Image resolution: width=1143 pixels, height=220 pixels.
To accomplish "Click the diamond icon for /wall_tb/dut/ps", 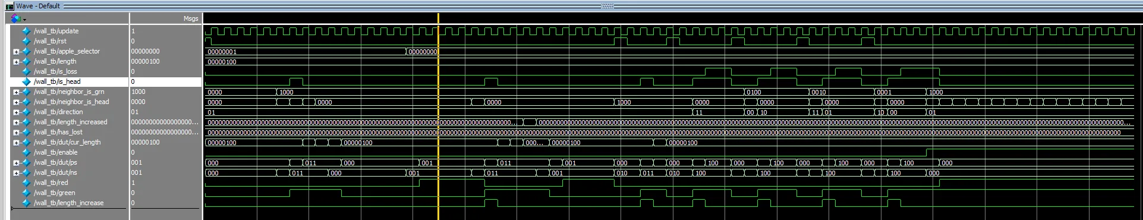I will [x=26, y=162].
